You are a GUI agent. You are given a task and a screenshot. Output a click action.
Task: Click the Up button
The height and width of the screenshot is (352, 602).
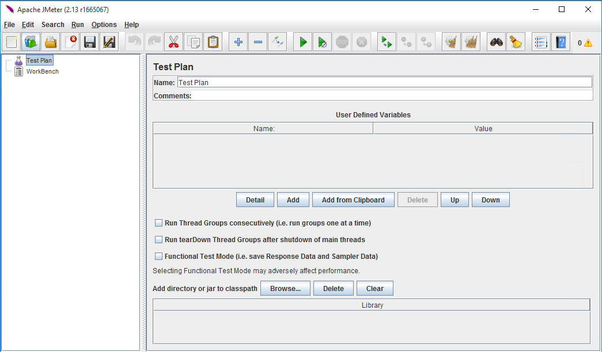455,200
